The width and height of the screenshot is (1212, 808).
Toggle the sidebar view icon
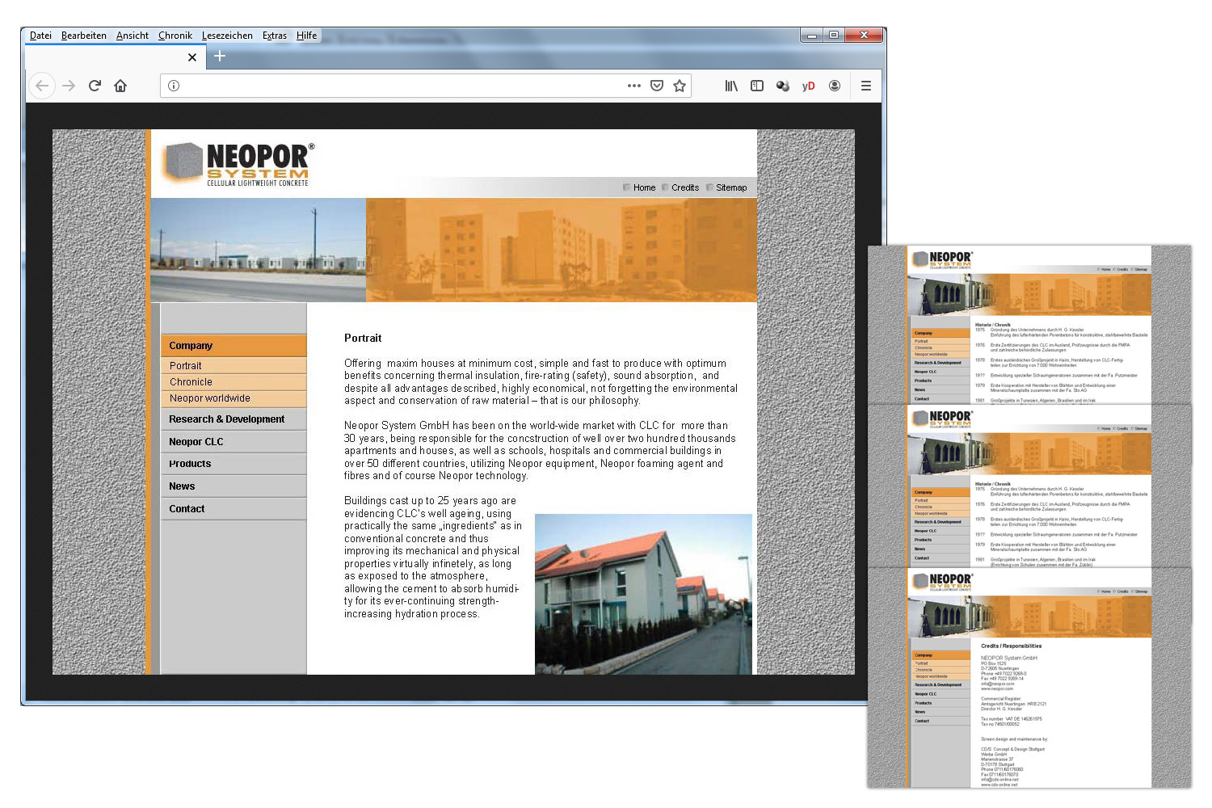757,86
